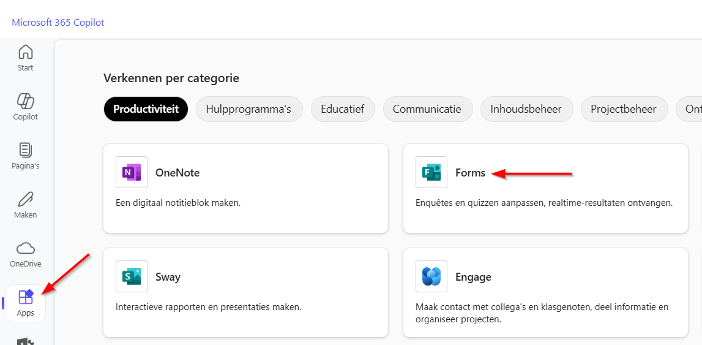
Task: Click the partially visible icon below Apps
Action: (x=26, y=341)
